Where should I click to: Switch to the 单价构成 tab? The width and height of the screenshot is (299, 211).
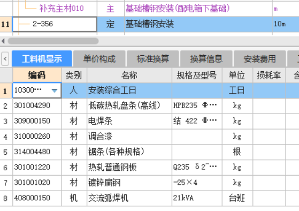tap(99, 58)
